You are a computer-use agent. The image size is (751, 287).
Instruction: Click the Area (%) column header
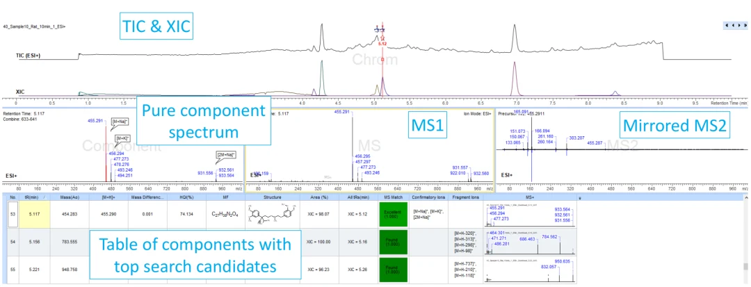point(319,197)
